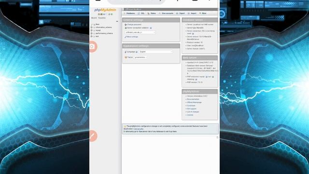Viewport: 309px width, 174px height.
Task: Click the More settings link
Action: (133, 37)
